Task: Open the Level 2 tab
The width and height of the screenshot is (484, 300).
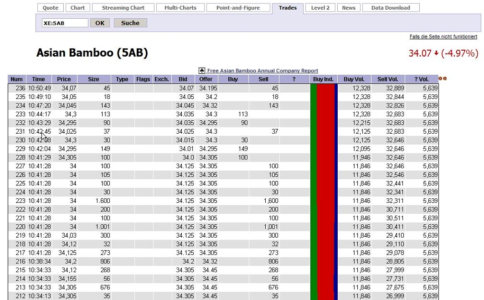Action: tap(320, 8)
